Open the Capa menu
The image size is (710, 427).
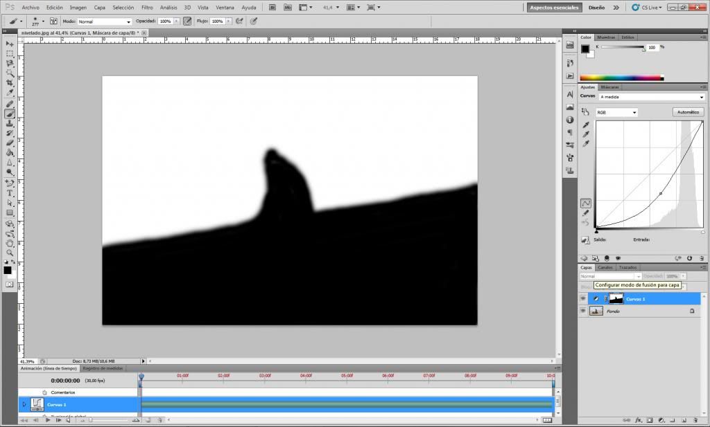click(100, 8)
